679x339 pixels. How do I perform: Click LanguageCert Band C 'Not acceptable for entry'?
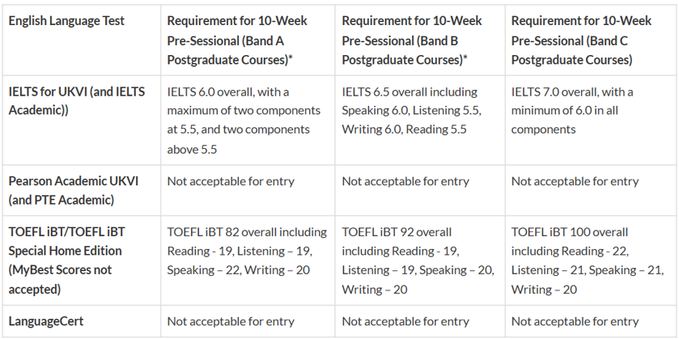pyautogui.click(x=575, y=321)
